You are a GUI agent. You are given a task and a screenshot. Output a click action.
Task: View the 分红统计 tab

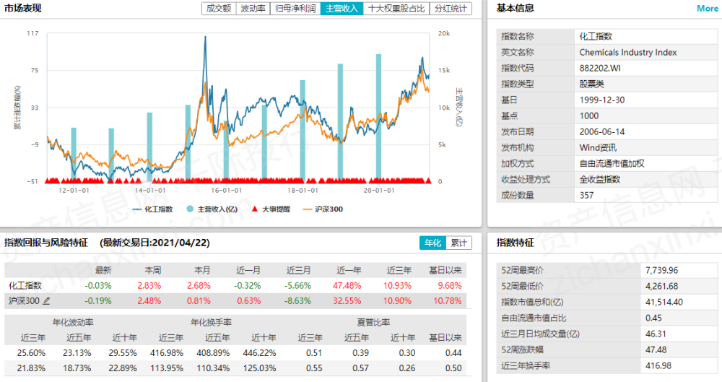point(451,9)
